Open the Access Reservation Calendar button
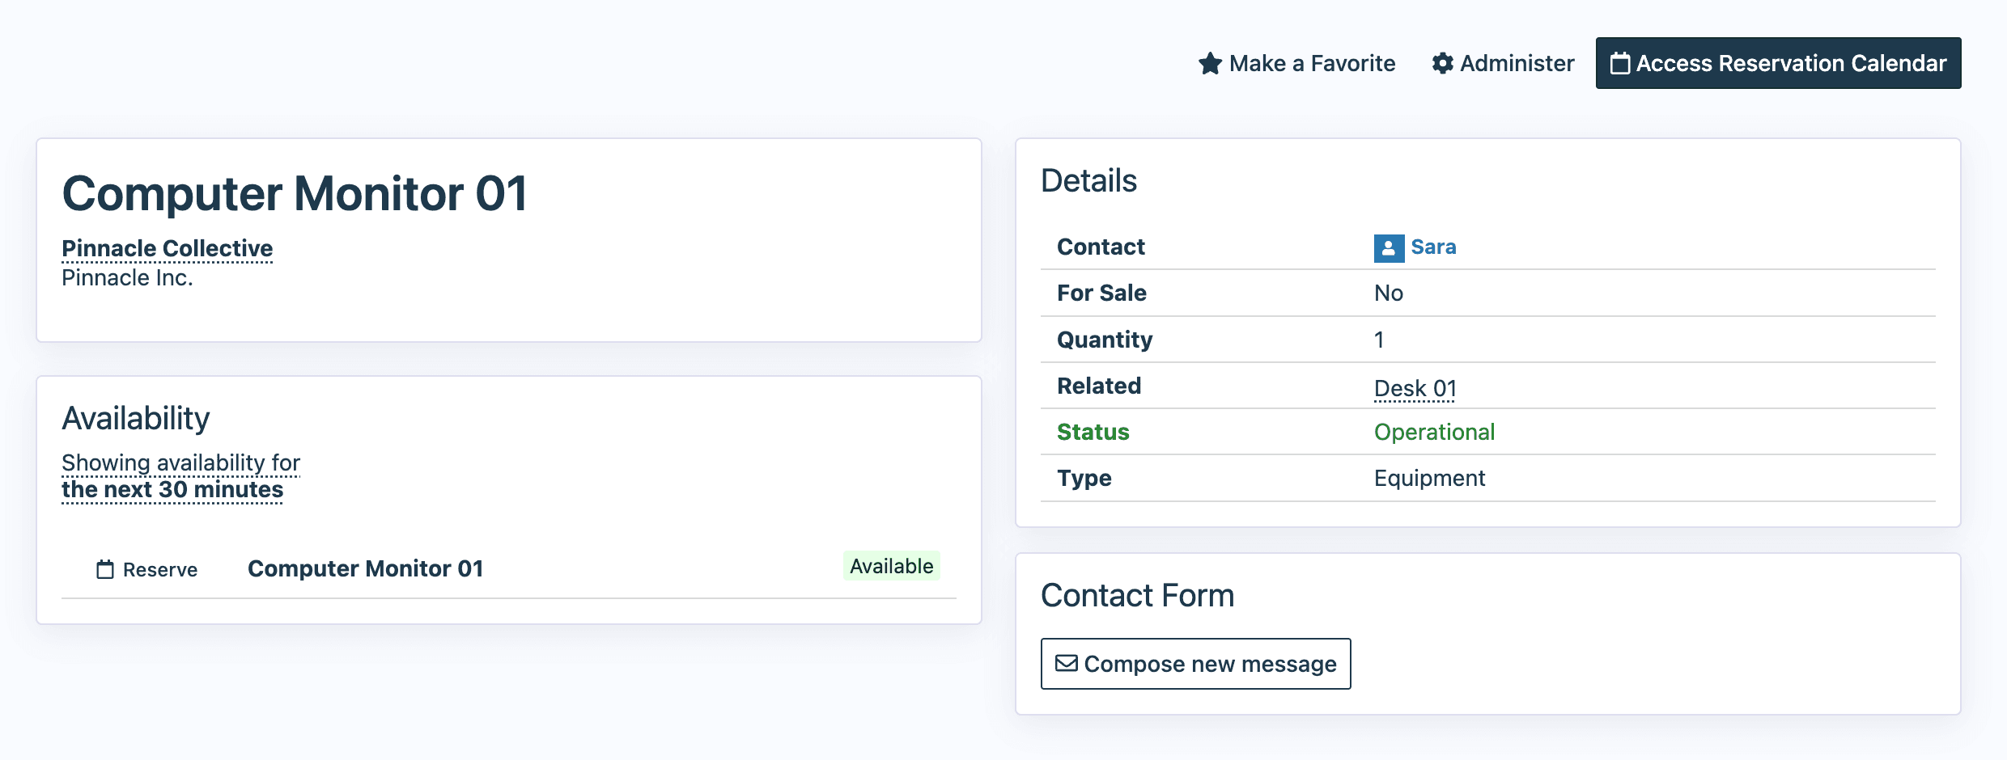2007x760 pixels. pyautogui.click(x=1778, y=63)
